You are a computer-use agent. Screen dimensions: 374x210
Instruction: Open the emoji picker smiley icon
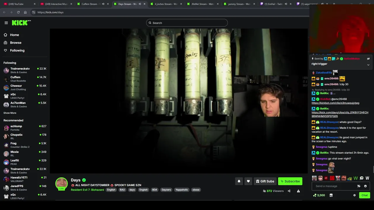point(365,186)
